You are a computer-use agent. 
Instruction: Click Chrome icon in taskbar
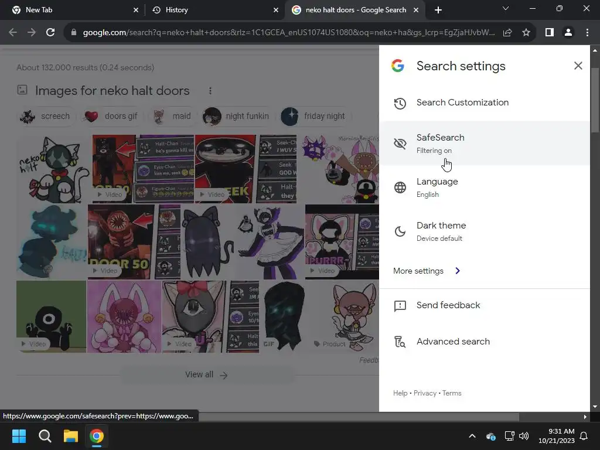point(97,436)
